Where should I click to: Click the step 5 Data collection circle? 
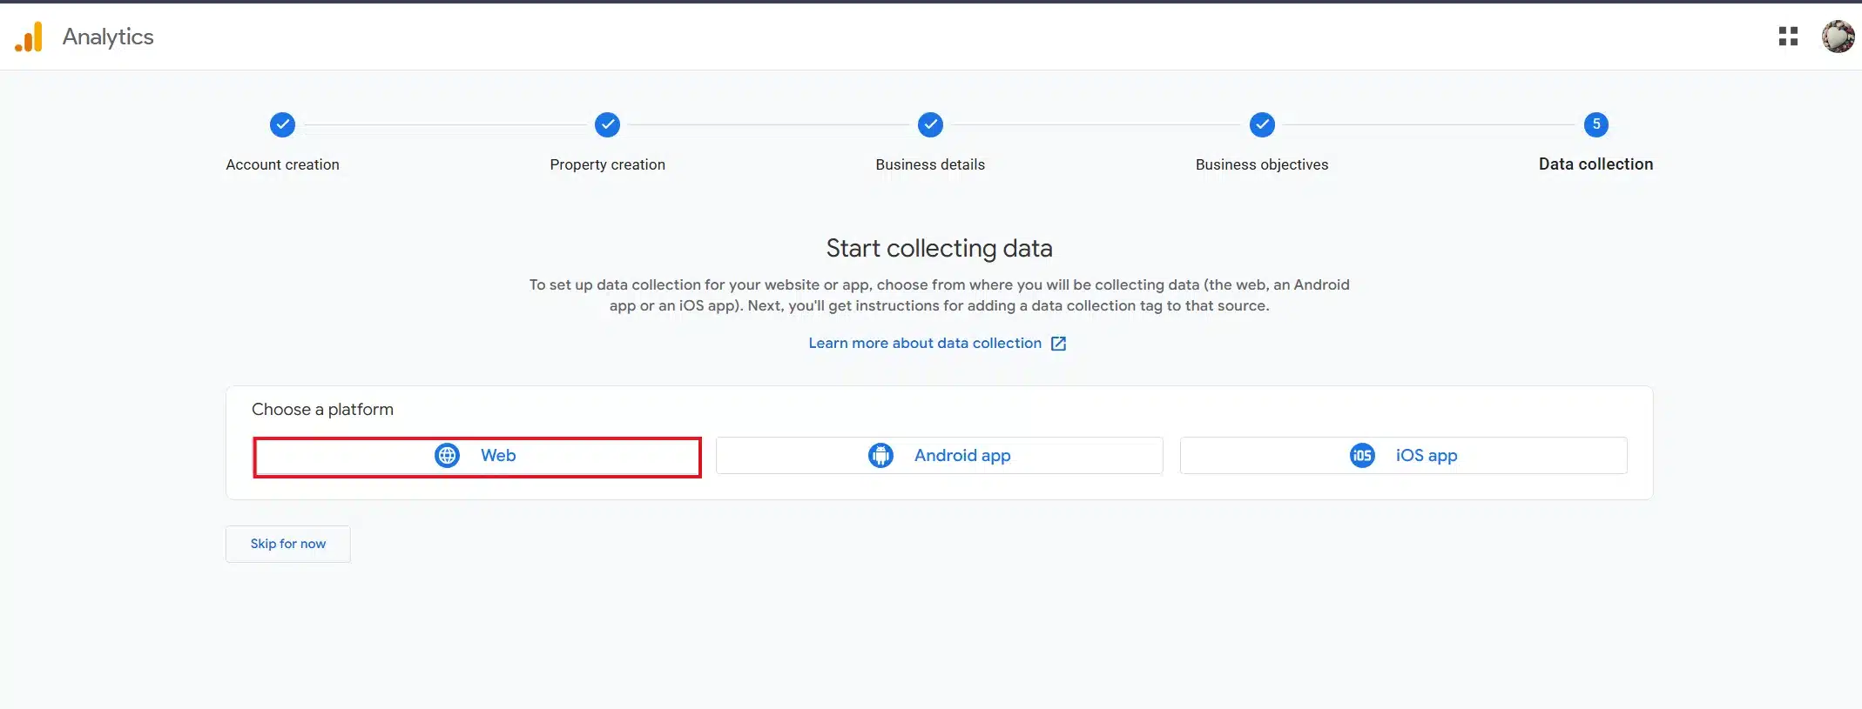1596,124
